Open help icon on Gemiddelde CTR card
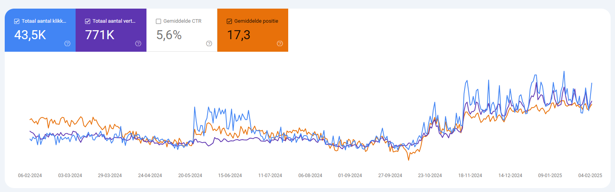615x192 pixels. click(209, 43)
